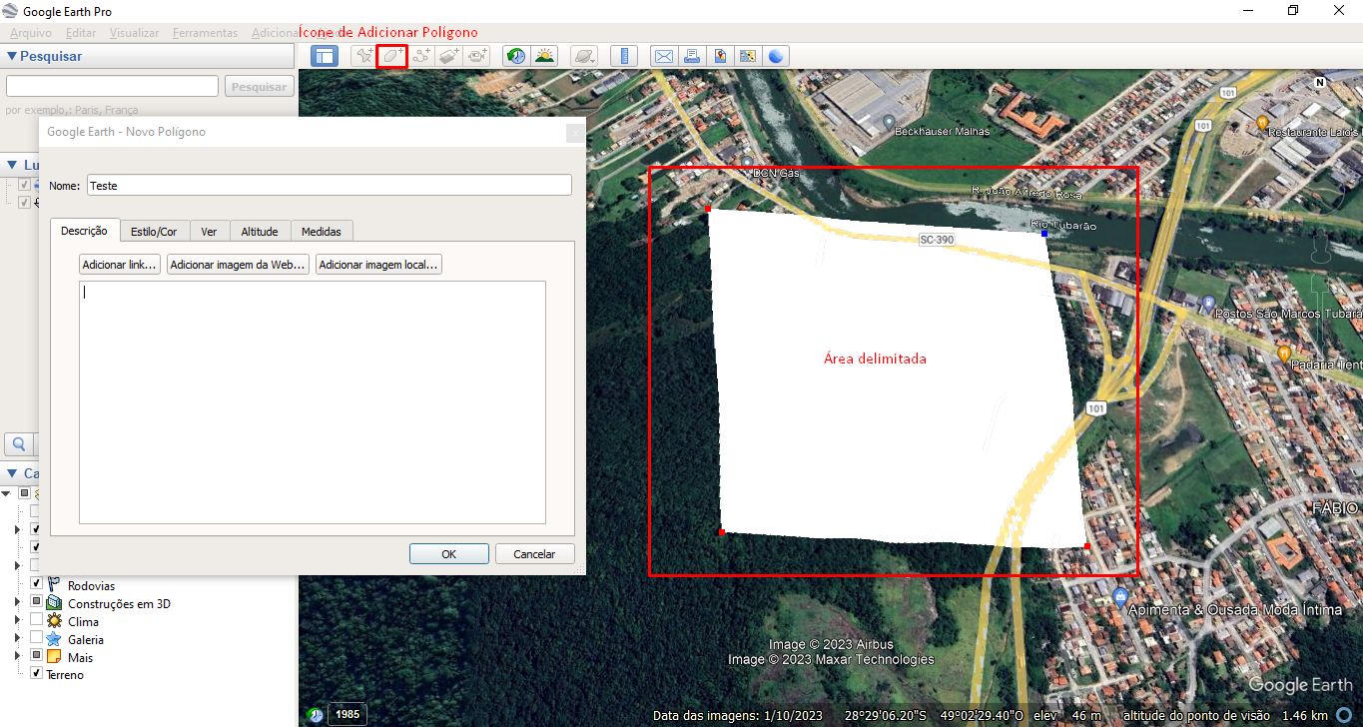Switch to the Ver tab

[x=209, y=231]
